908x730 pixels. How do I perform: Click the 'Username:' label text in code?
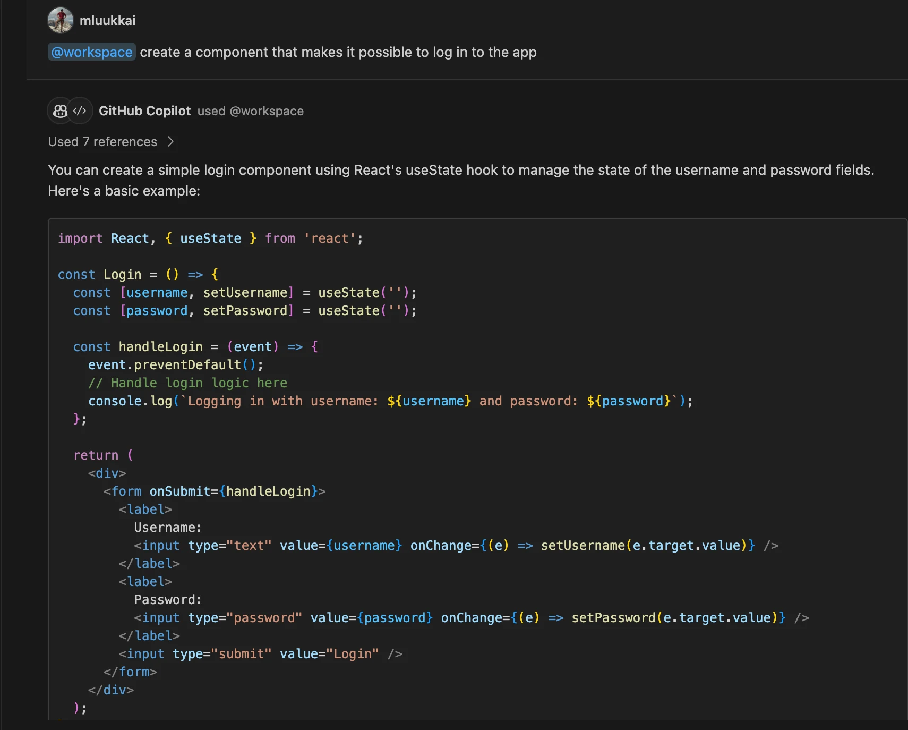(x=168, y=528)
